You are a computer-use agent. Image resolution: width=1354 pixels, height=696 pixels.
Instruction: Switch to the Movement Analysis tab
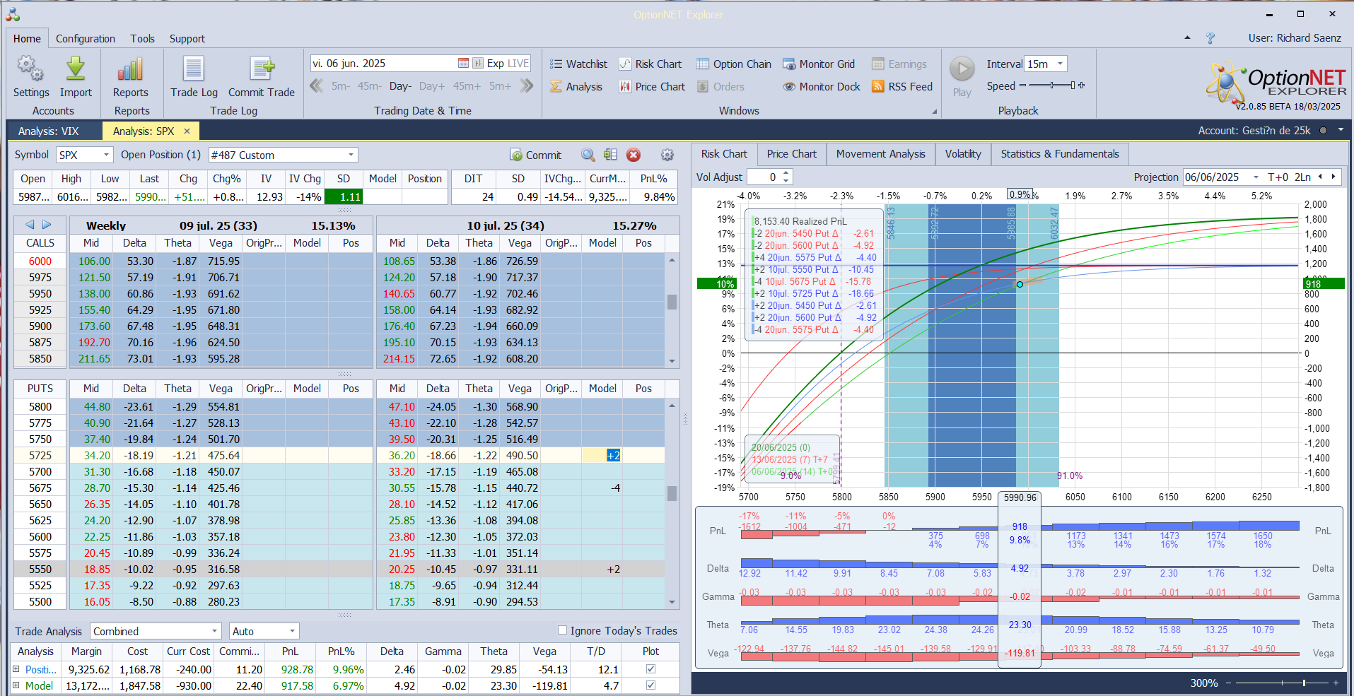880,154
